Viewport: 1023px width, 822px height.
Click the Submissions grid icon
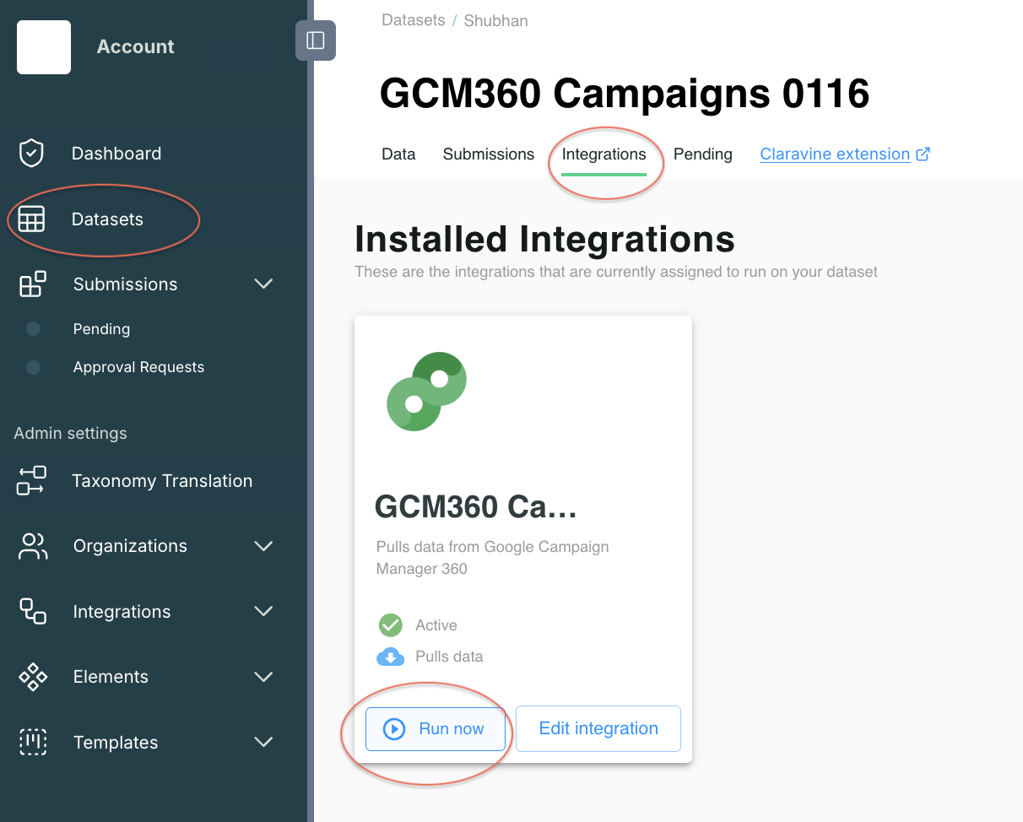[32, 284]
